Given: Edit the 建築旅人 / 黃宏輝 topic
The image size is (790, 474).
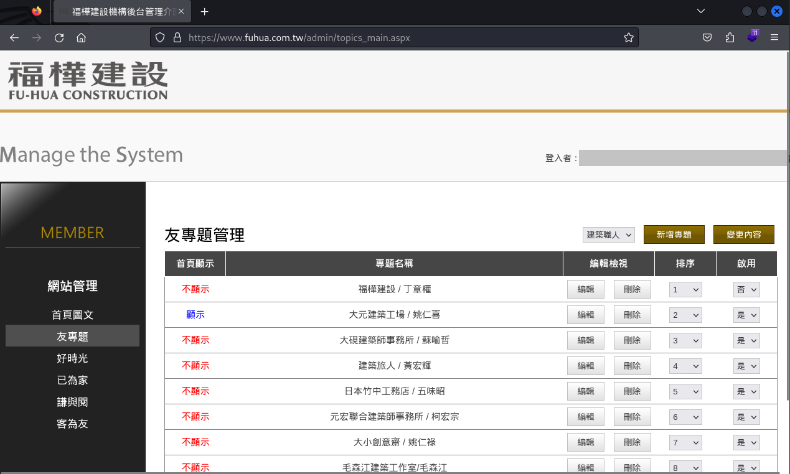Looking at the screenshot, I should [586, 366].
